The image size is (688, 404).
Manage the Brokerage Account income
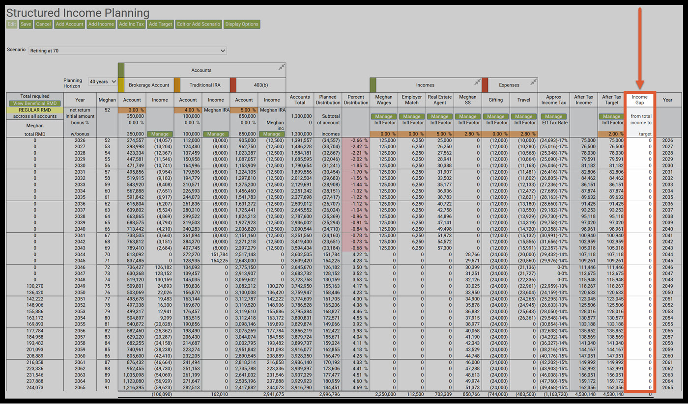tap(160, 134)
